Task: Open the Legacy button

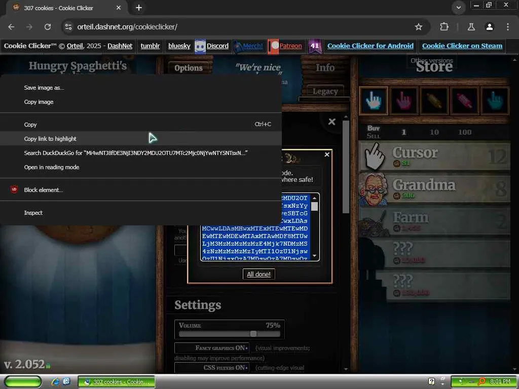Action: pos(325,91)
